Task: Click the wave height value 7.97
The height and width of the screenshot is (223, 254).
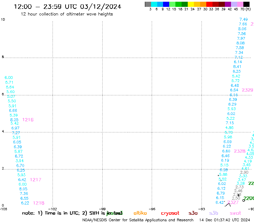Action: click(x=241, y=38)
